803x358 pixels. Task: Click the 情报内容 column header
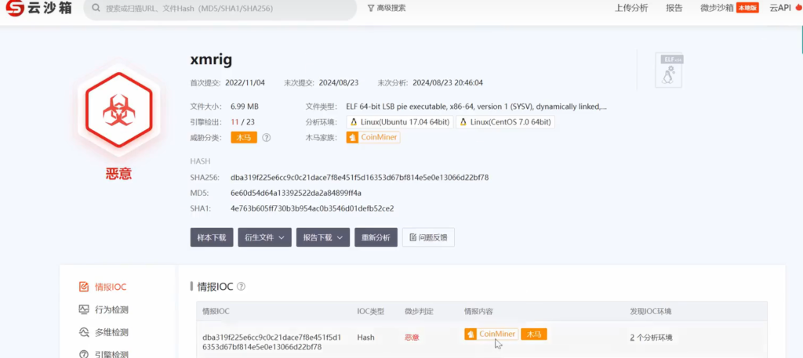point(478,312)
